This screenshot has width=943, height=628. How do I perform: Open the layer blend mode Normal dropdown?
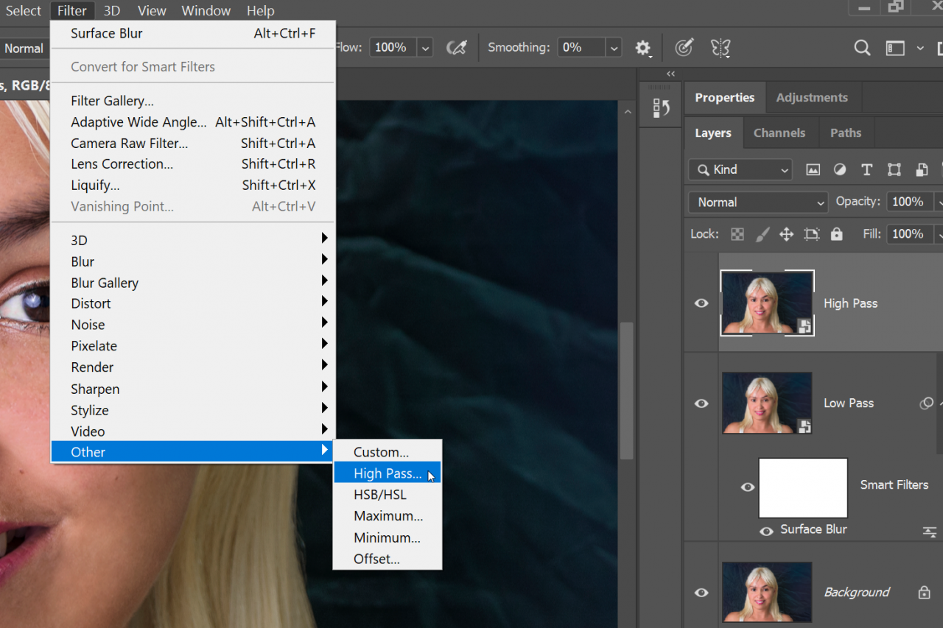758,202
